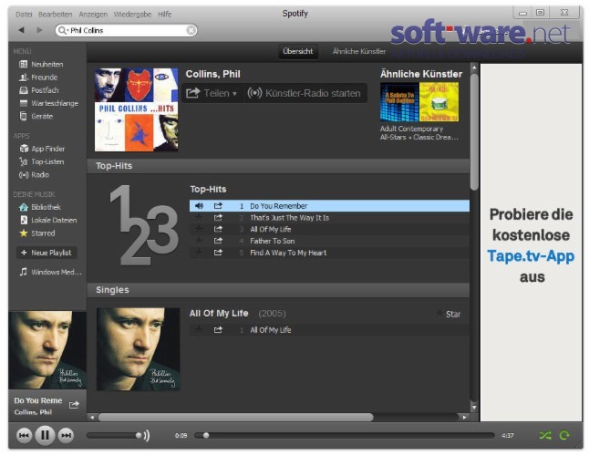This screenshot has height=456, width=589.
Task: Open Postfach in the sidebar
Action: (38, 90)
